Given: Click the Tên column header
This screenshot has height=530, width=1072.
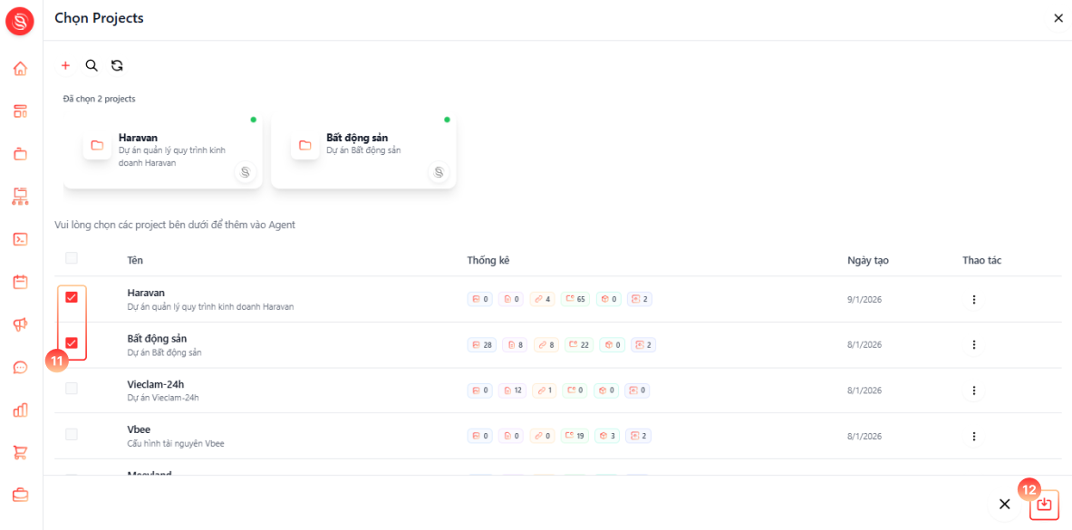Looking at the screenshot, I should (135, 261).
